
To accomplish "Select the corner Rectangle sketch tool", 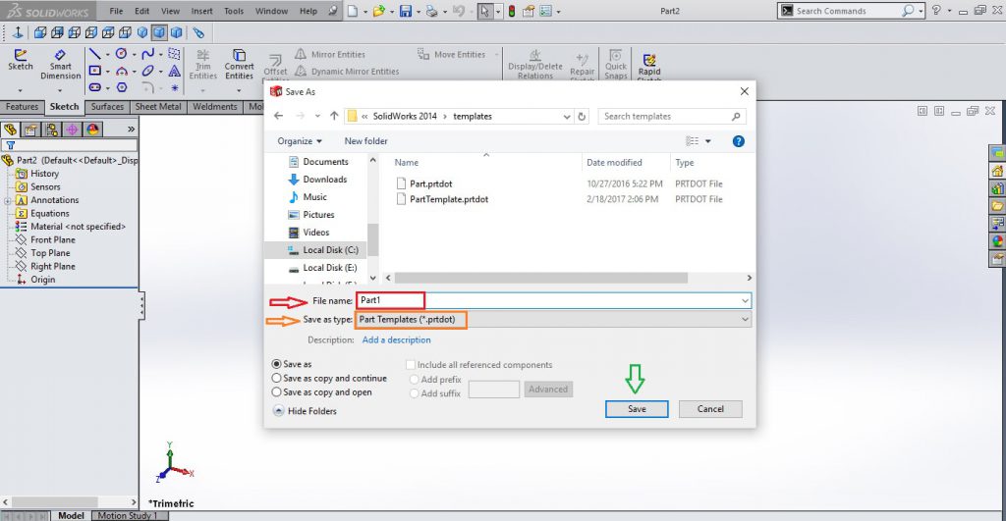I will (95, 71).
